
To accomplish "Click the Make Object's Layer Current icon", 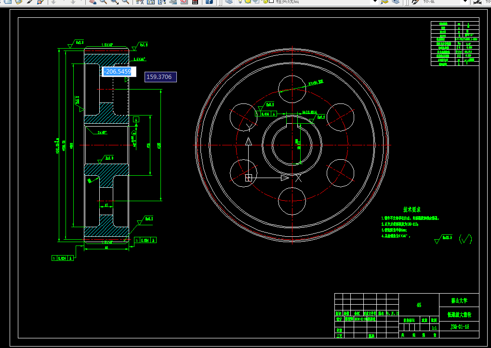I will click(x=385, y=1).
